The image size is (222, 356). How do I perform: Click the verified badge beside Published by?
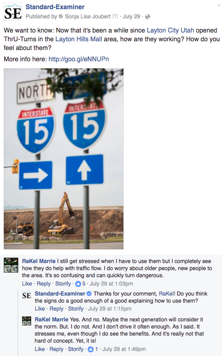60,17
